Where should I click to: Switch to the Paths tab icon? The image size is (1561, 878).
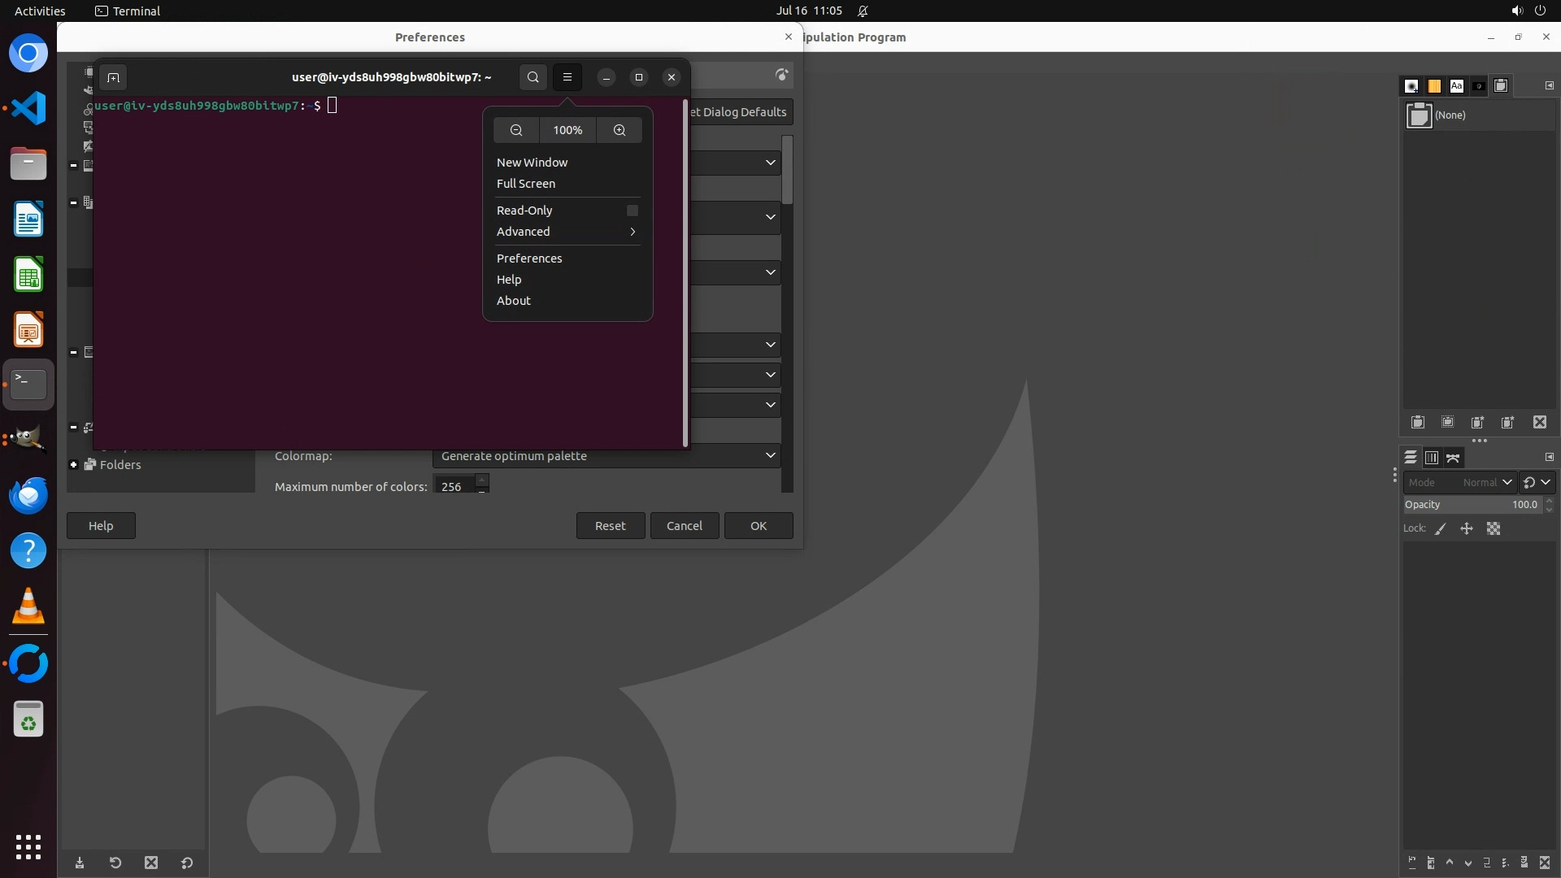click(1454, 458)
